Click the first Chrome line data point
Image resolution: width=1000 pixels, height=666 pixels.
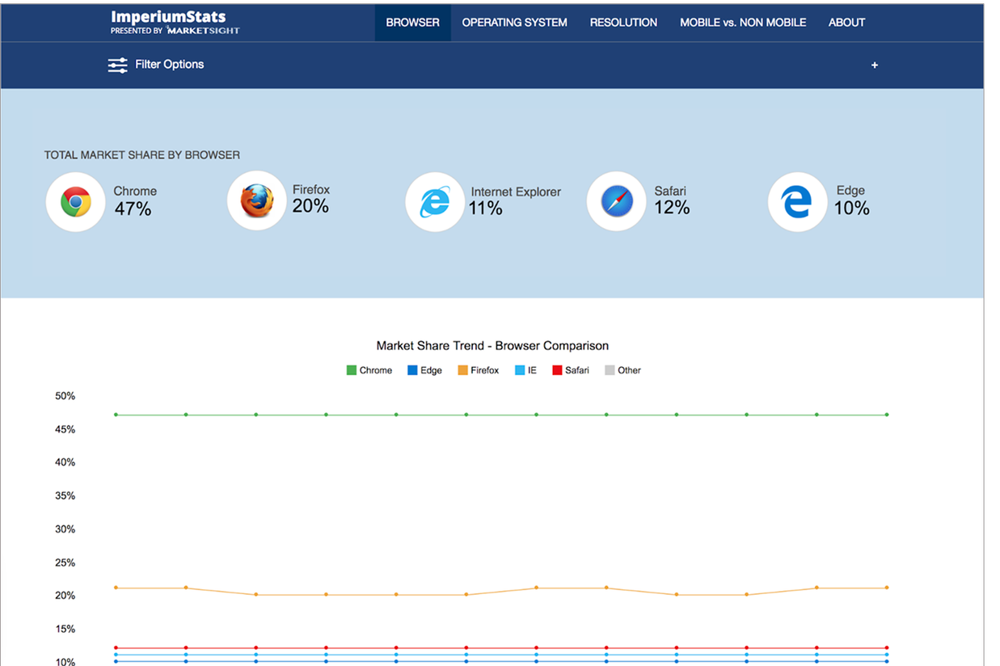[116, 415]
